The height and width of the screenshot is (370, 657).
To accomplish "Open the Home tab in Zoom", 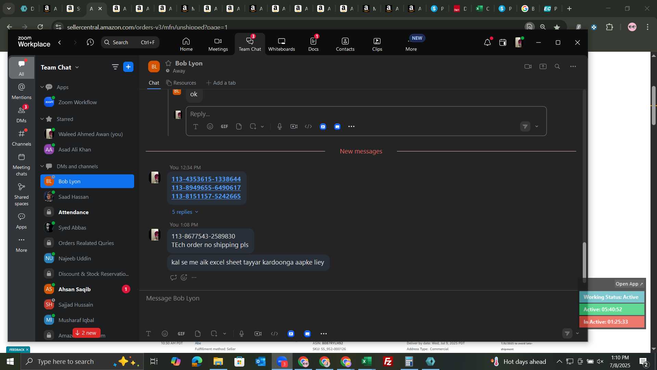I will click(x=186, y=45).
